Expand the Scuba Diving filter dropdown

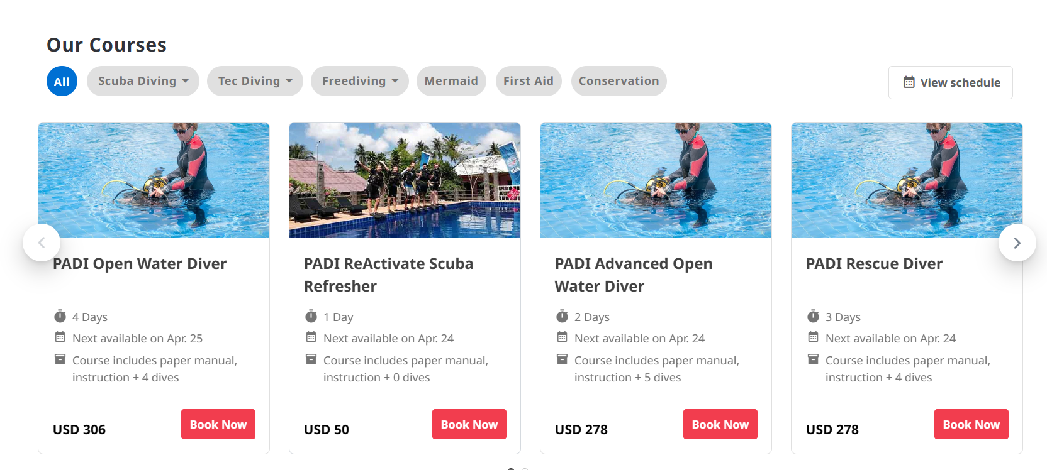pos(143,81)
